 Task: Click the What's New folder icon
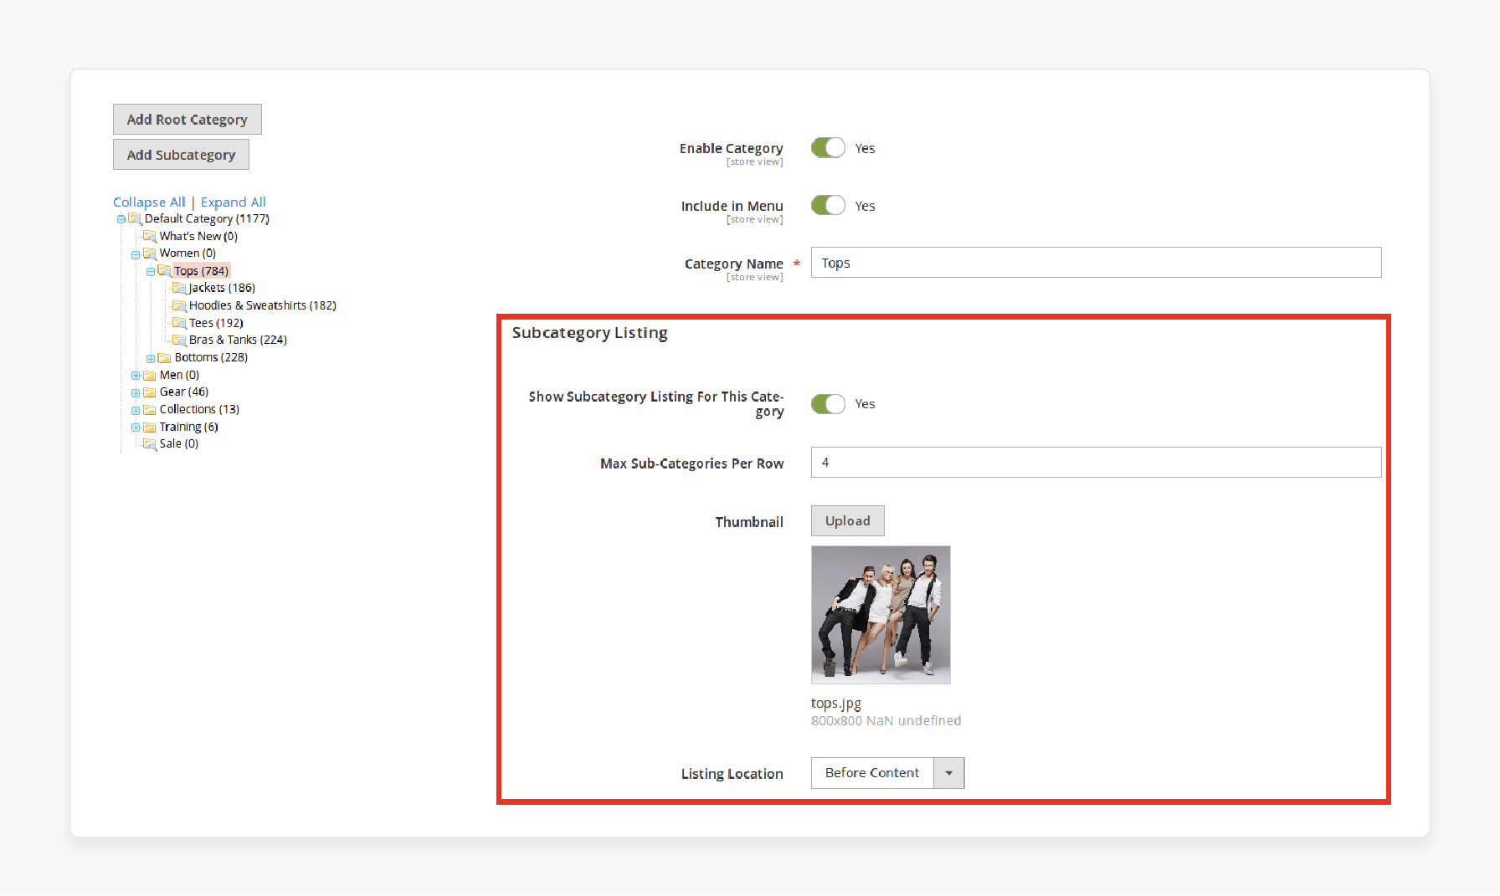[150, 237]
